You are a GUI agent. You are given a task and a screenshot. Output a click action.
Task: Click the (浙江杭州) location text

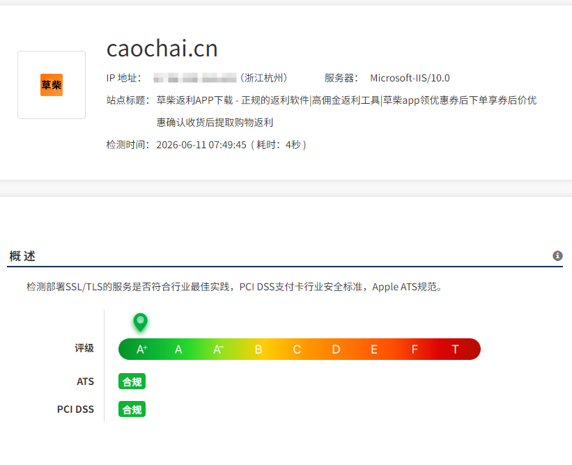point(264,78)
